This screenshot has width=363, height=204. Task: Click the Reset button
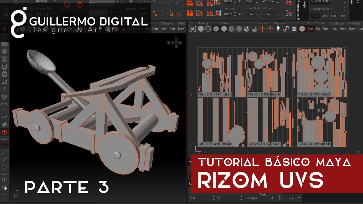coord(263,194)
